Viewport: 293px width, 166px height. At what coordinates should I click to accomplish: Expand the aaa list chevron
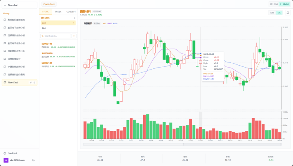(x=74, y=23)
